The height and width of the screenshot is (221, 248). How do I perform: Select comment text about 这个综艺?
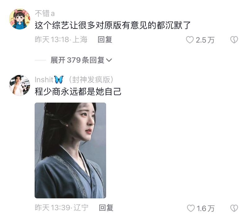point(113,25)
